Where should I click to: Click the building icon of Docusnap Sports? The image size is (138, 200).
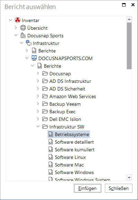click(x=23, y=36)
